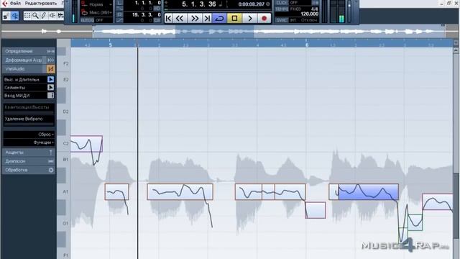Click the Акценты hitpoint icon
This screenshot has height=259, width=460.
pos(51,153)
